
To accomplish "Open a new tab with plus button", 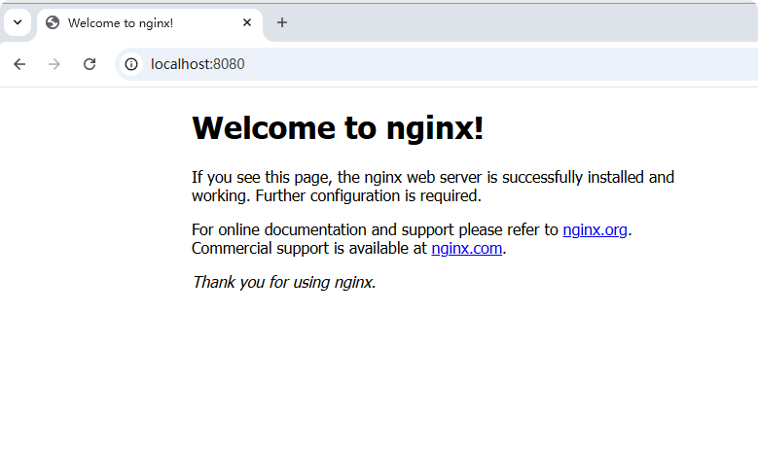I will point(282,22).
